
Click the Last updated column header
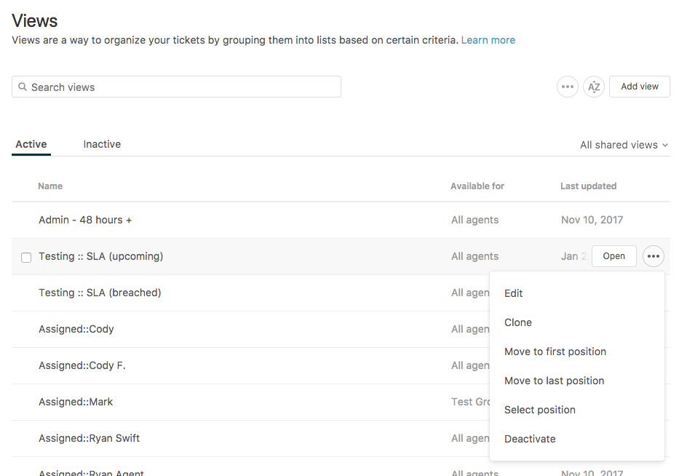pyautogui.click(x=588, y=186)
